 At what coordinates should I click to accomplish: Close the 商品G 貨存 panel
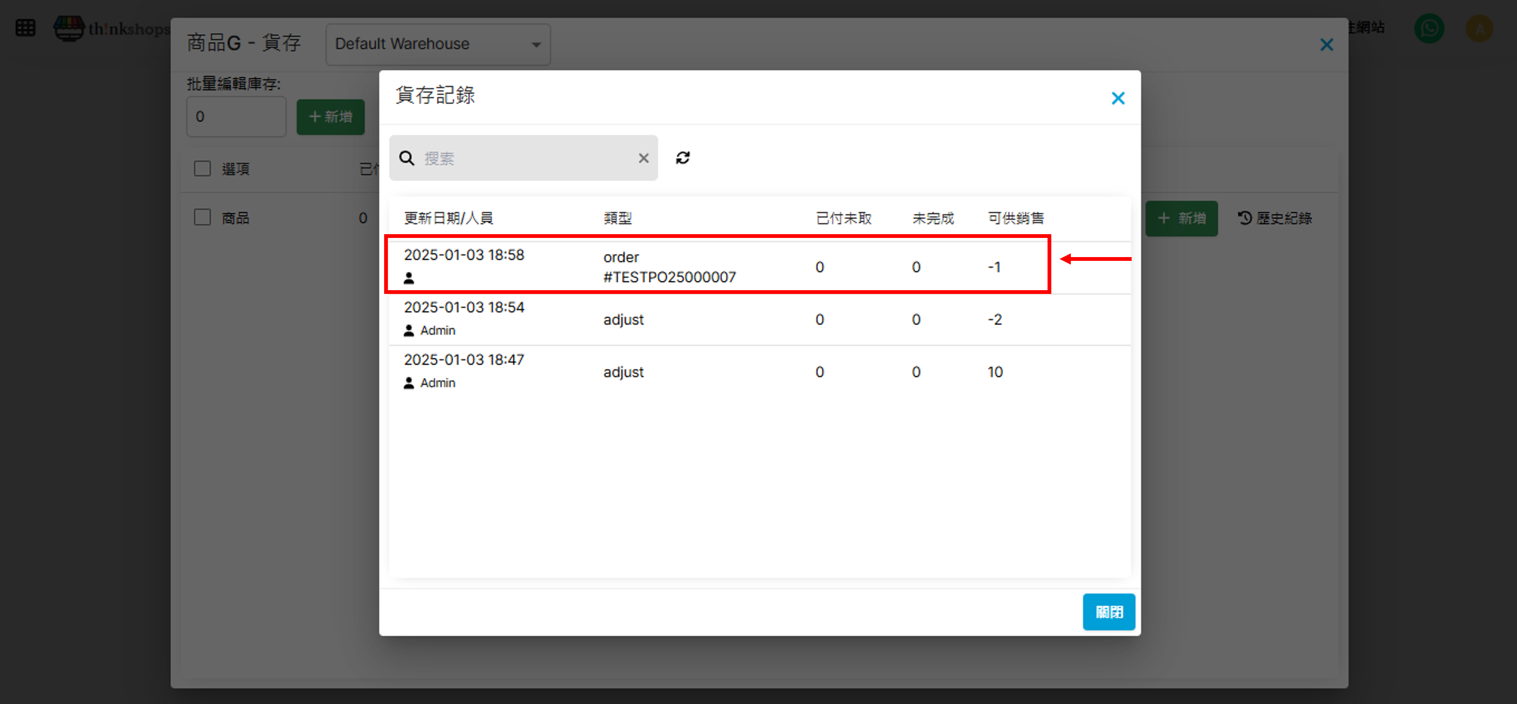click(1326, 45)
